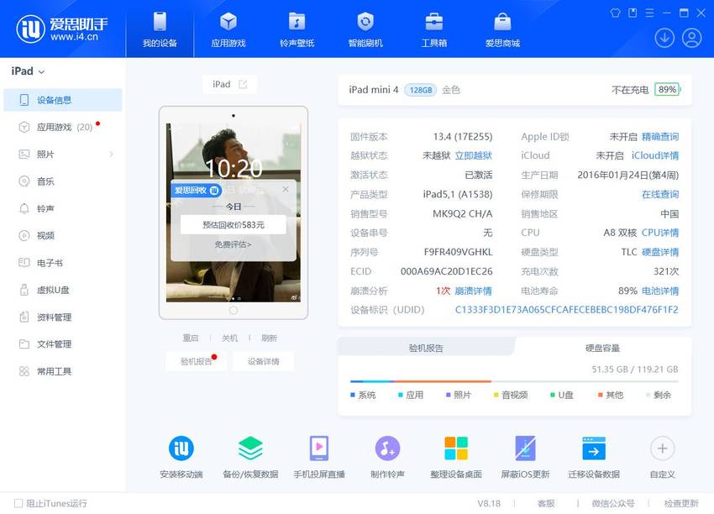Select 应用游戏 (20) in sidebar
The width and height of the screenshot is (714, 514).
(63, 127)
